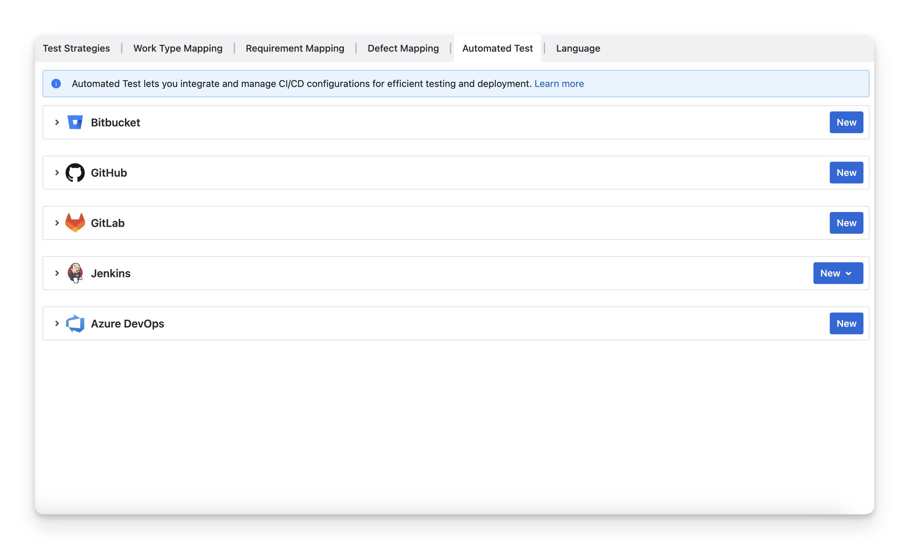Screen dimensions: 909x549
Task: Add a New Bitbucket configuration
Action: coord(846,122)
